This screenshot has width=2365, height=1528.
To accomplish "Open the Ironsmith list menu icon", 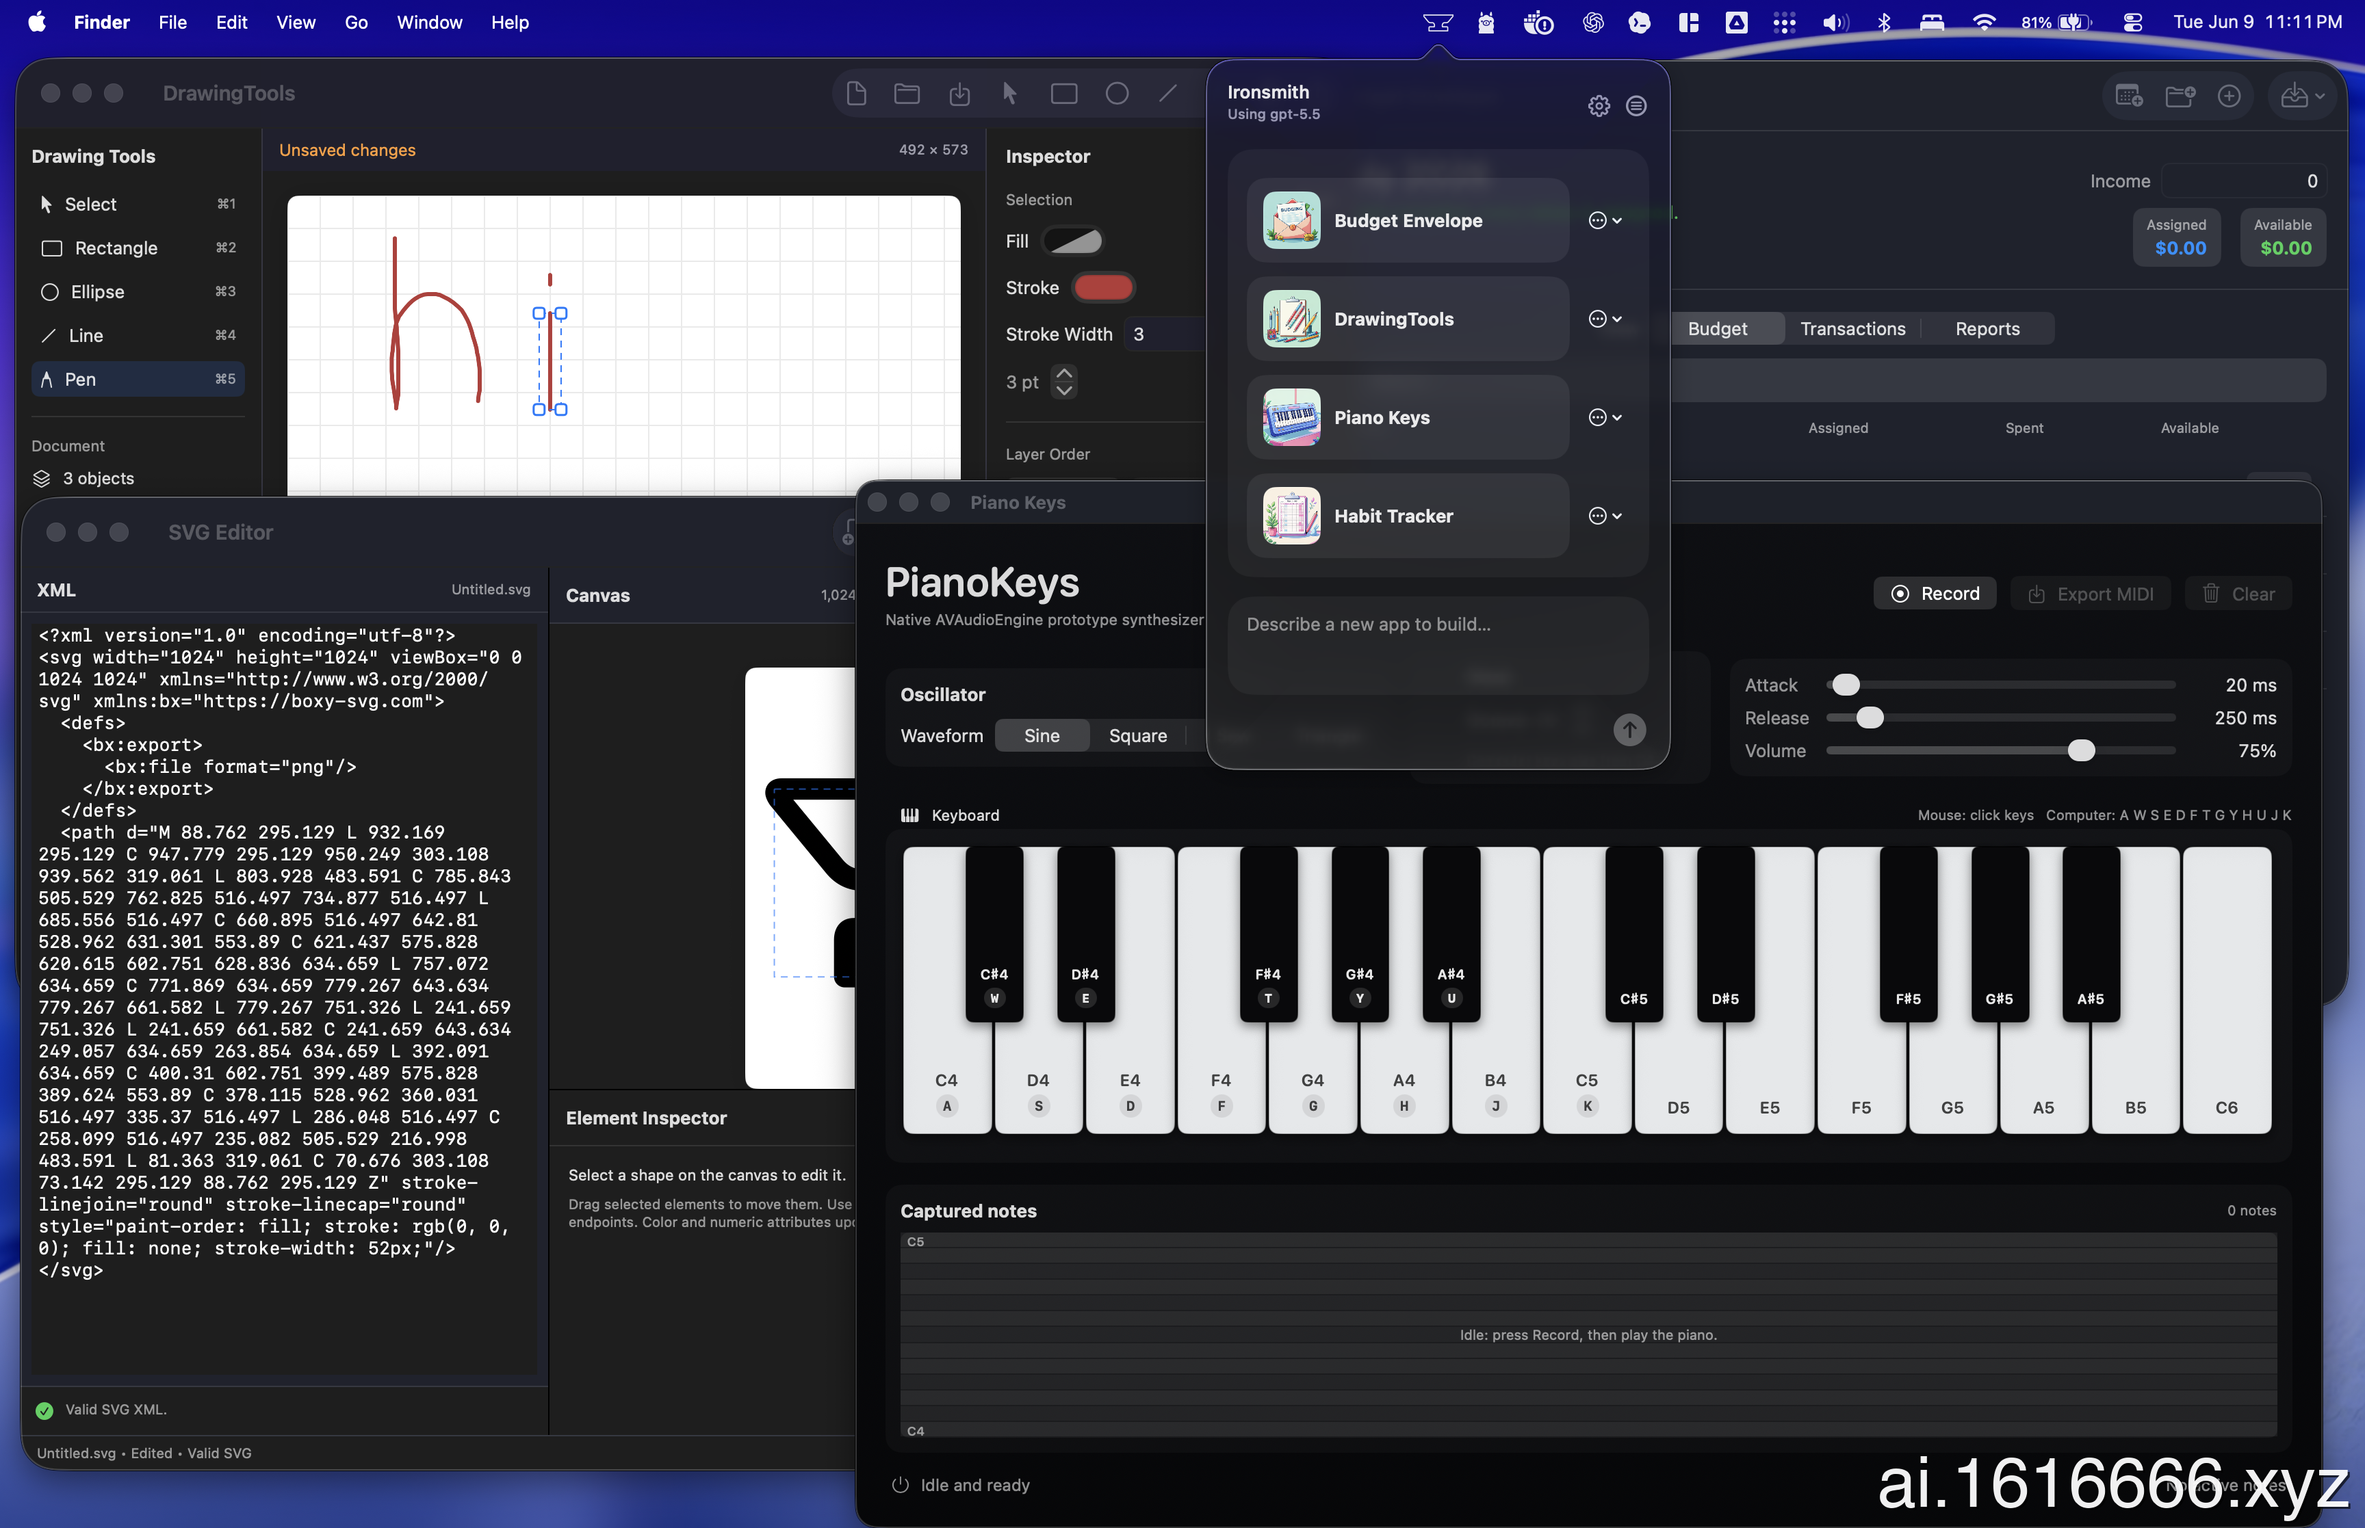I will point(1636,105).
